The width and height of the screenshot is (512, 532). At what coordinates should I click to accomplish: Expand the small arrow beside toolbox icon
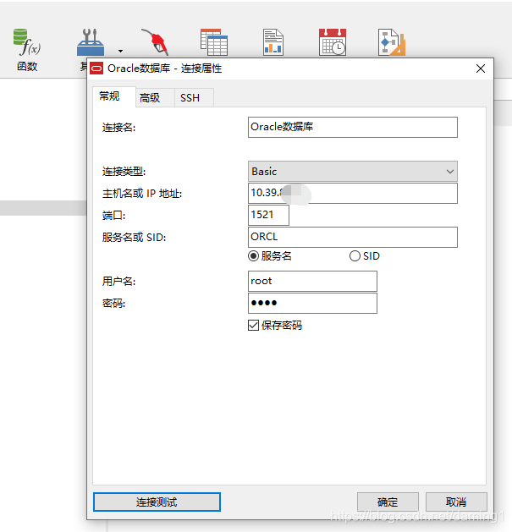point(120,51)
